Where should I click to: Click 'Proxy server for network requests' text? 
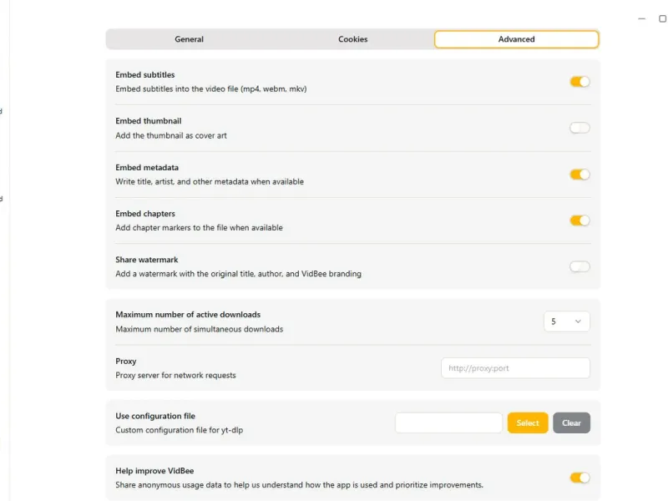point(175,375)
